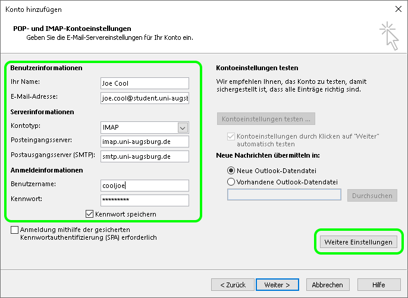Viewport: 408px width, 298px height.
Task: Click the cursor sparkle icon in header
Action: tap(388, 34)
